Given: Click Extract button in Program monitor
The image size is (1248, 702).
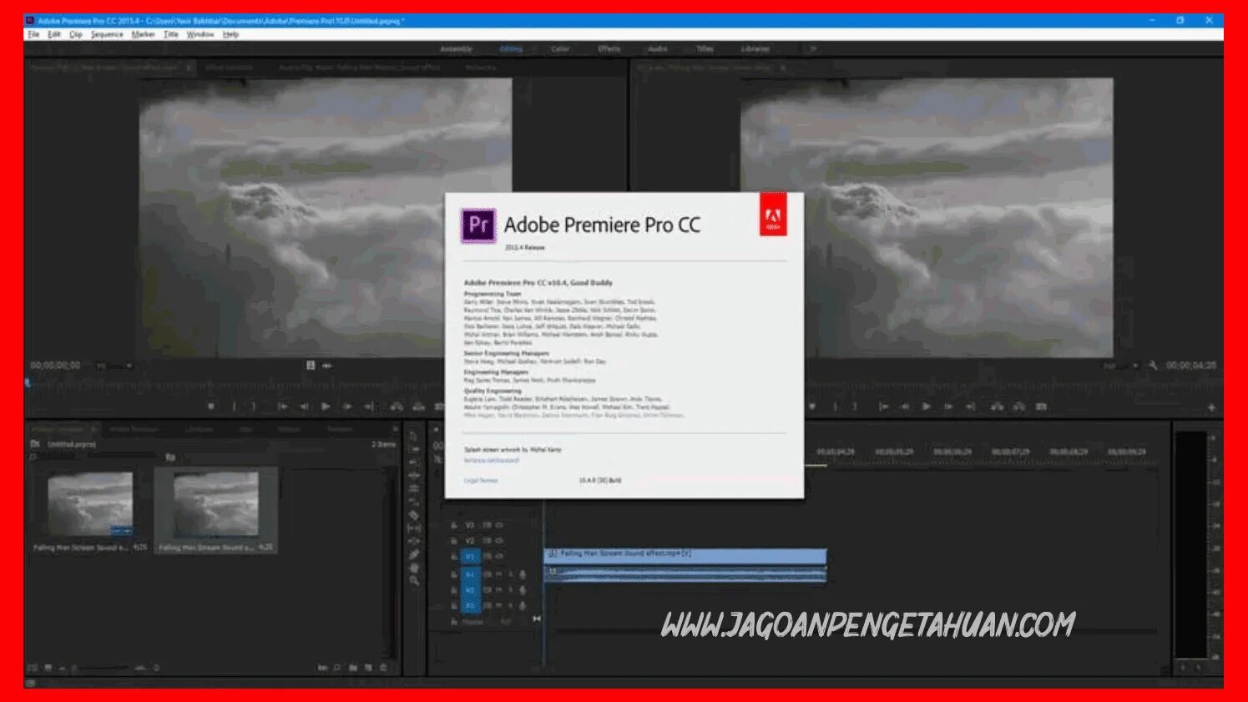Looking at the screenshot, I should [1019, 407].
